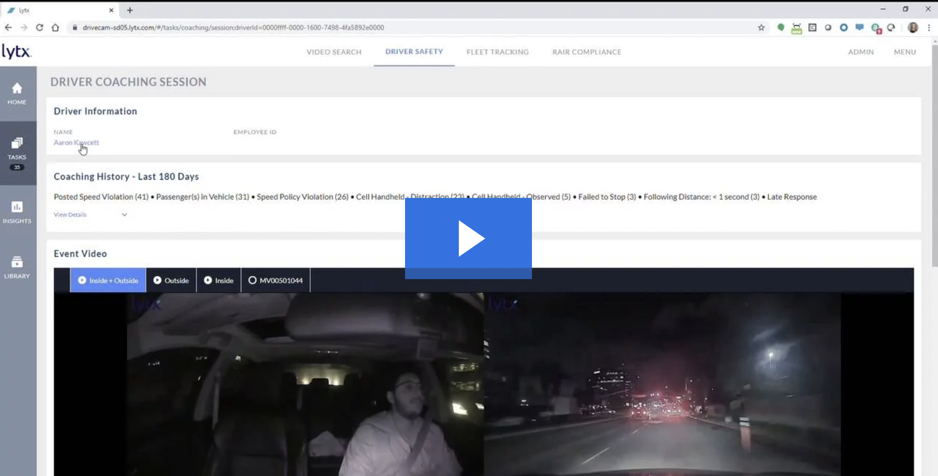Open Home from the sidebar
The image size is (938, 476).
point(17,94)
